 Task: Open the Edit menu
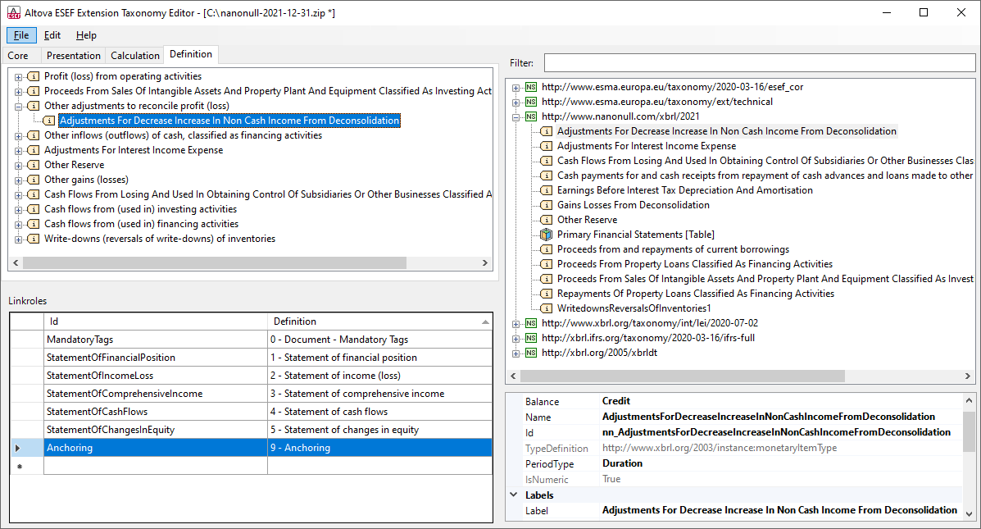click(52, 35)
